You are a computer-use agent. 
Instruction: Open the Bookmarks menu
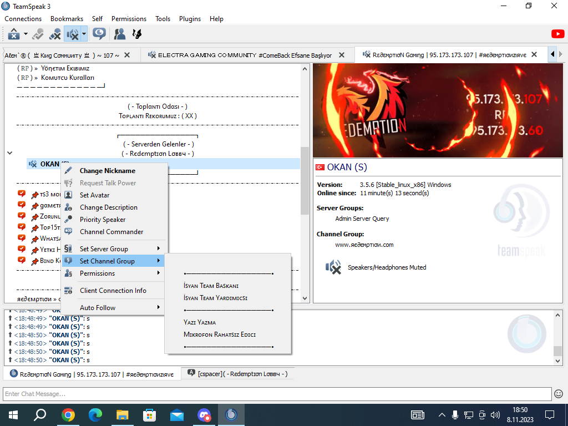[x=67, y=19]
